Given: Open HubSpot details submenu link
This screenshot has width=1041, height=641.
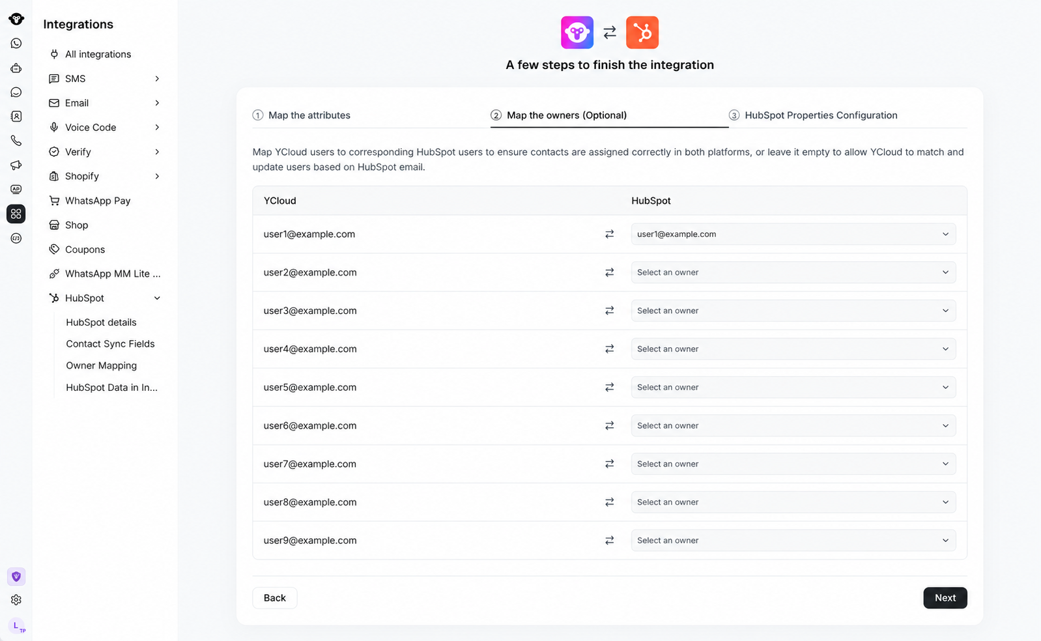Looking at the screenshot, I should 101,322.
